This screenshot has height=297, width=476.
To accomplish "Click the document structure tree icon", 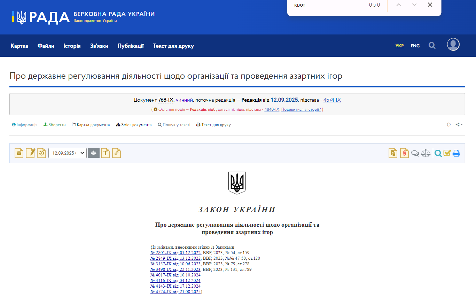I will 393,153.
